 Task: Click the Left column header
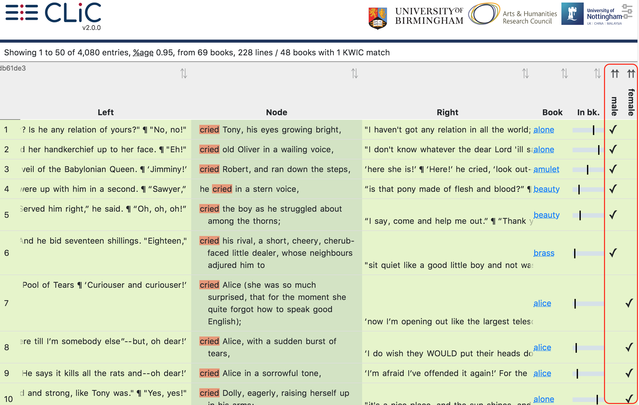(x=105, y=112)
